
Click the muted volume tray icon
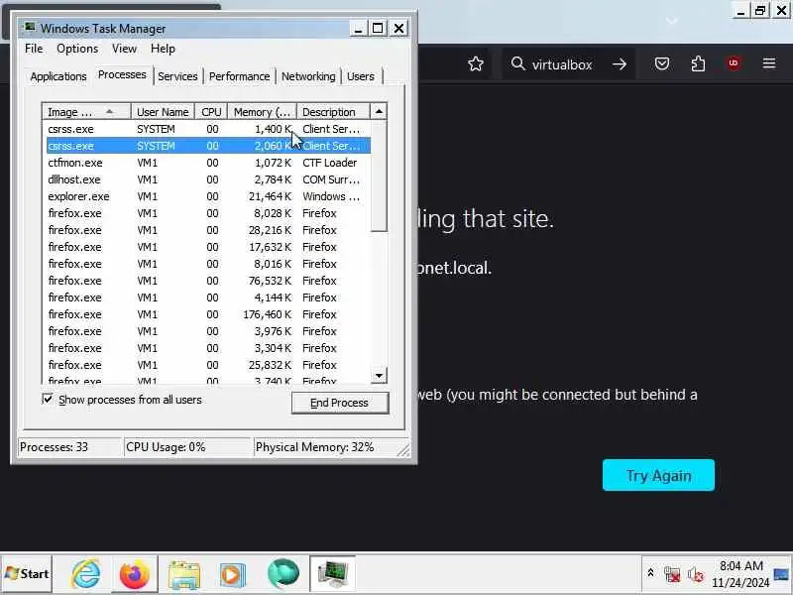[696, 574]
